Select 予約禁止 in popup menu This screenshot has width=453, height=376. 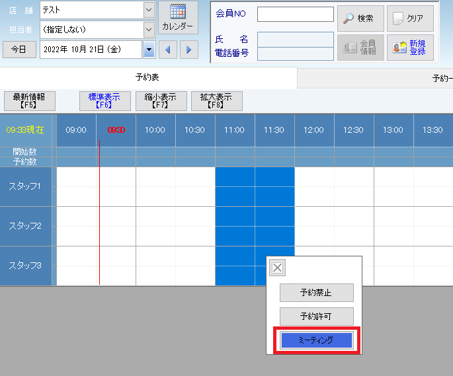(316, 293)
